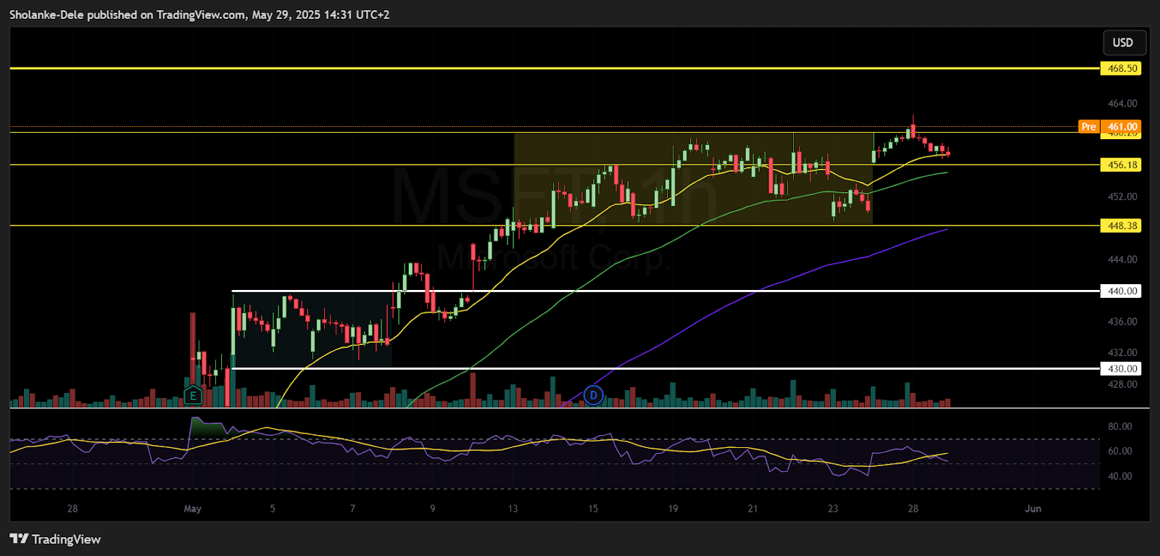Viewport: 1160px width, 556px height.
Task: Click the RSI 80.00 axis label
Action: point(1120,426)
